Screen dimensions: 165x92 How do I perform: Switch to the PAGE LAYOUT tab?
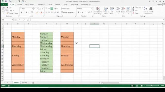(30, 5)
